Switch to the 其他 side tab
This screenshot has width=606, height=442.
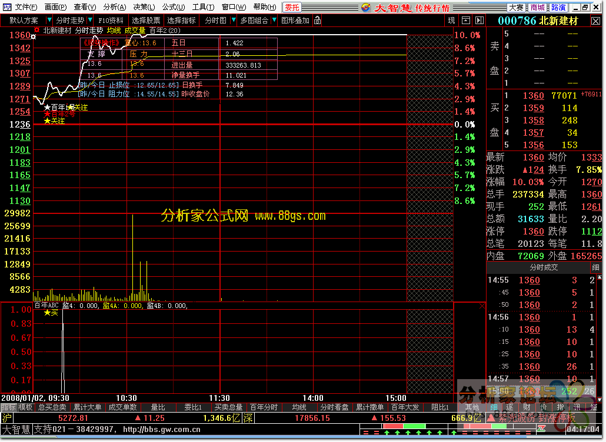pos(472,407)
